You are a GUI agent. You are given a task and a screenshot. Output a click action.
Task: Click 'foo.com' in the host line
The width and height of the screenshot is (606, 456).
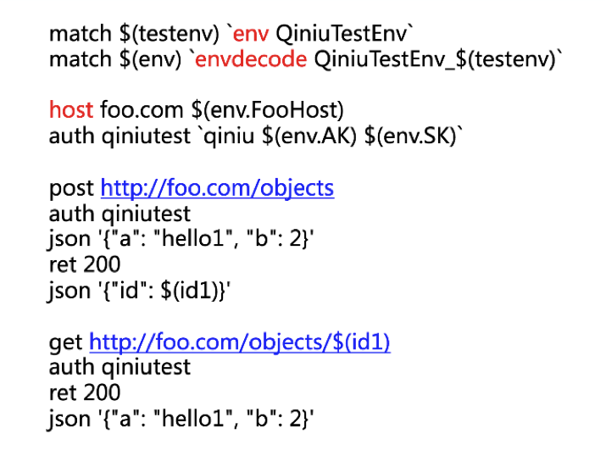pos(142,110)
